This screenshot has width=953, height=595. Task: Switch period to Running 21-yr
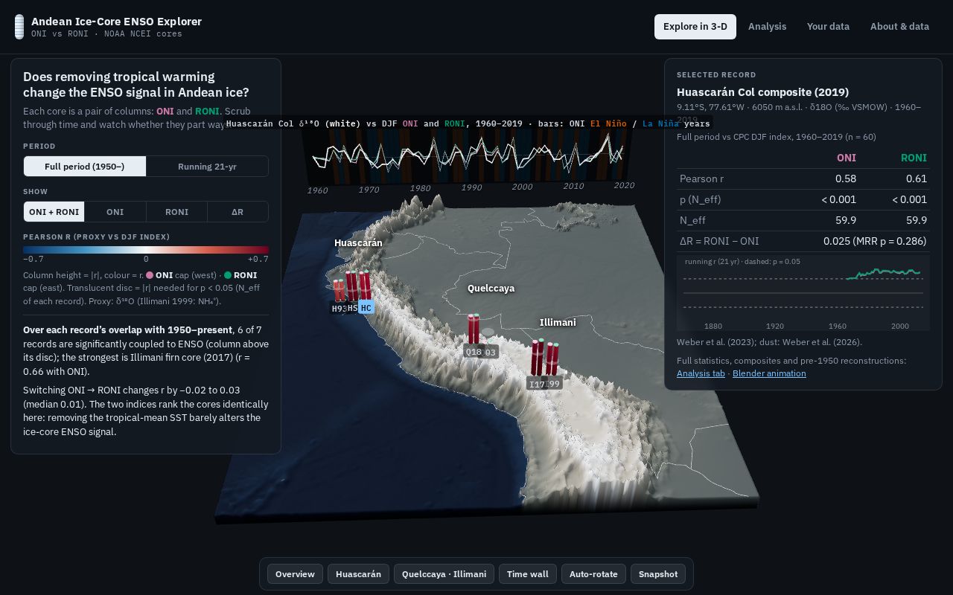point(207,167)
